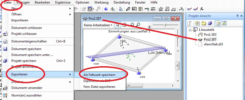Choose Als Faltwerk speichern from submenu
The height and width of the screenshot is (100, 245).
[99, 75]
